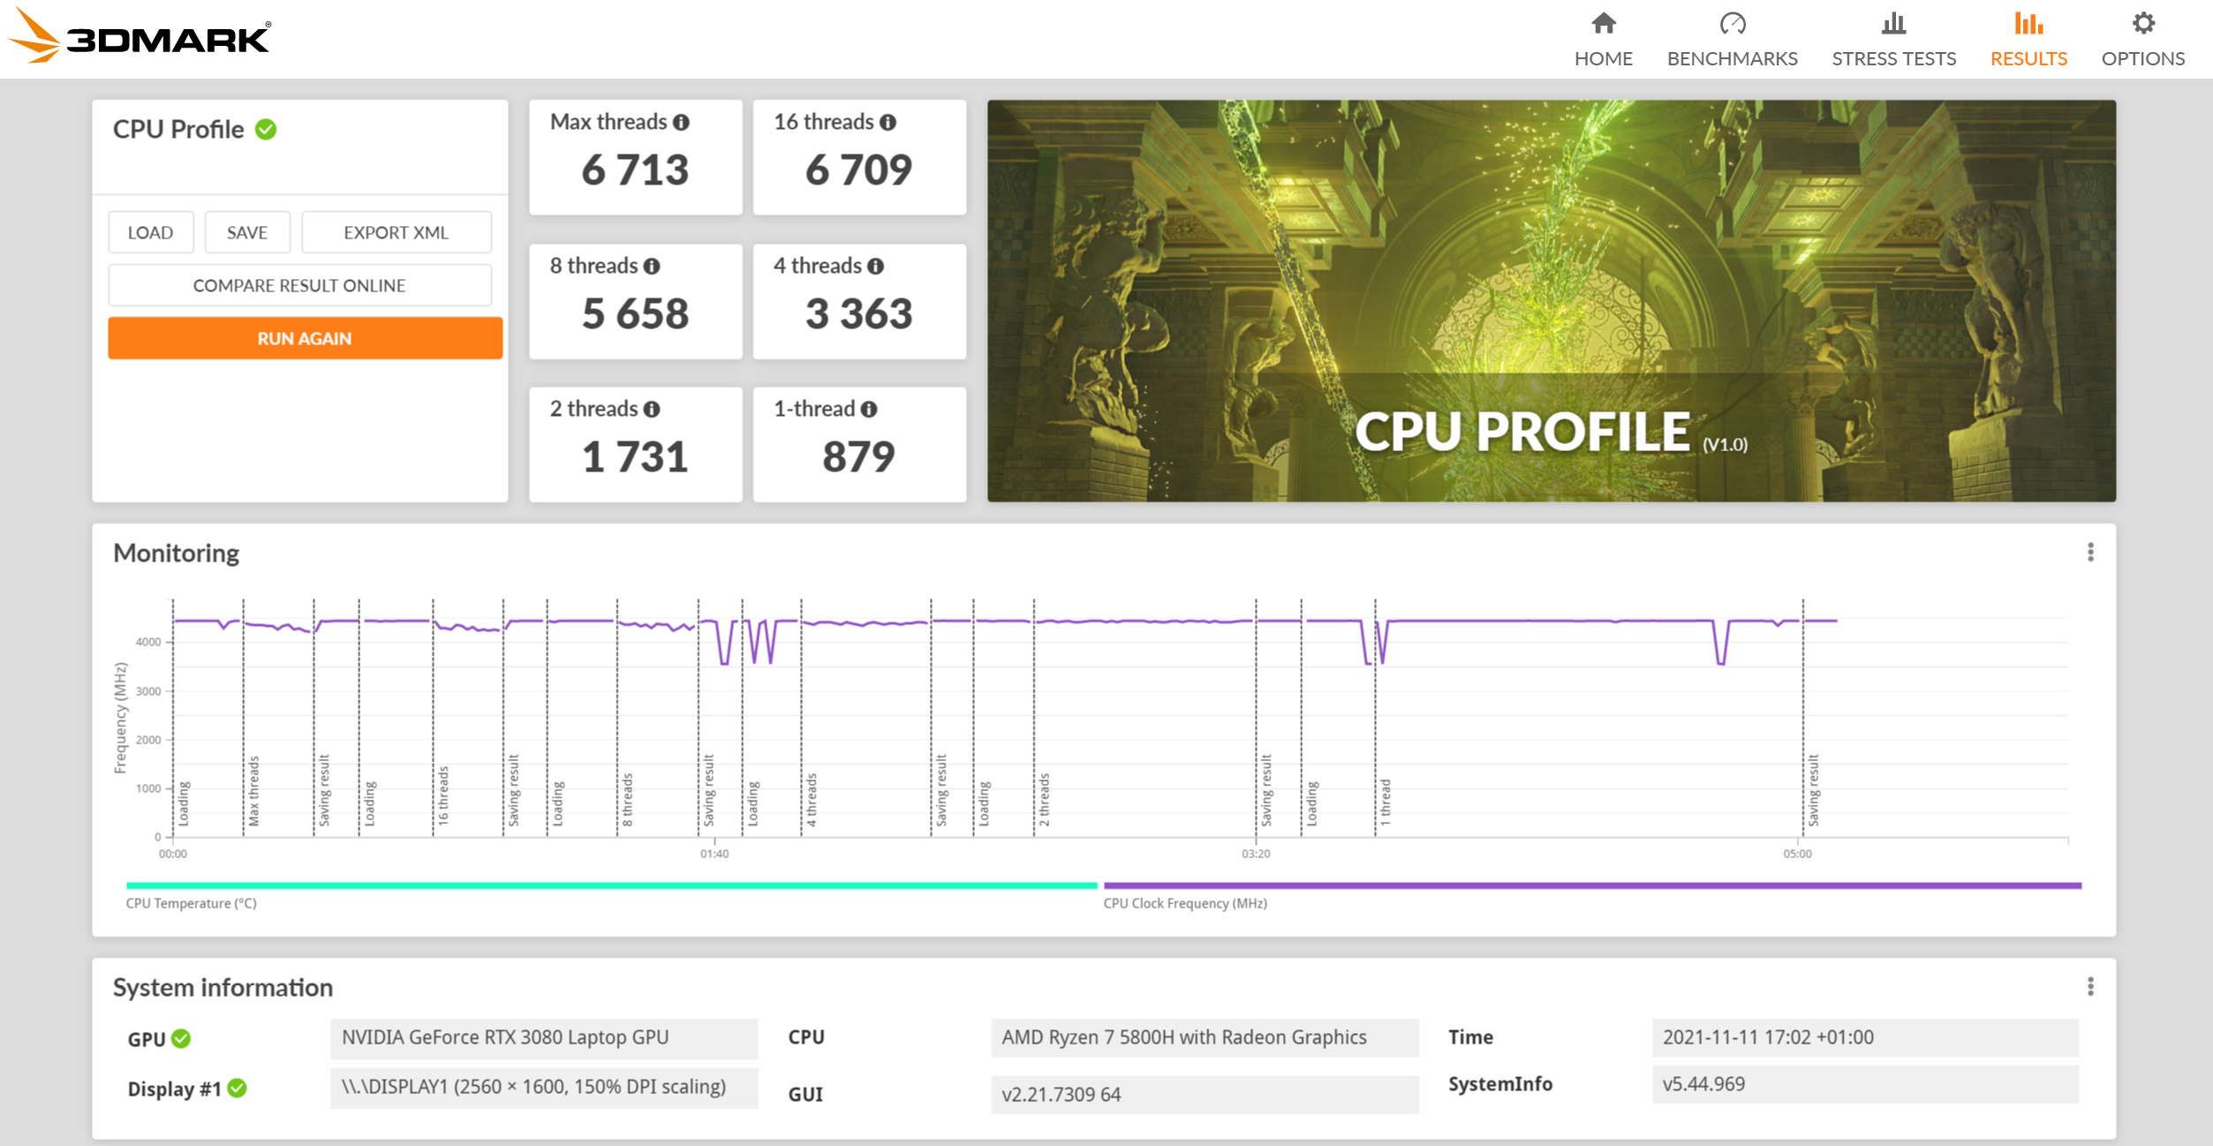Click the green check beside GPU
Screen dimensions: 2213x1146
tap(181, 1038)
